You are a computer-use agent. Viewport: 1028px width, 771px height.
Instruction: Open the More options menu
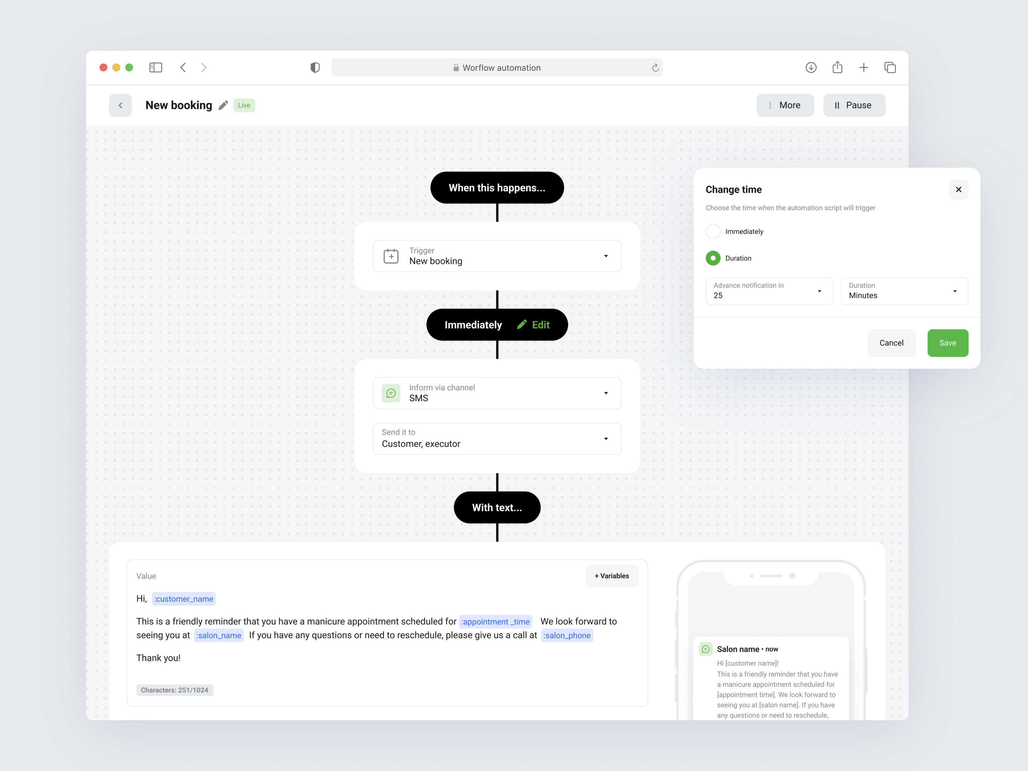tap(785, 105)
